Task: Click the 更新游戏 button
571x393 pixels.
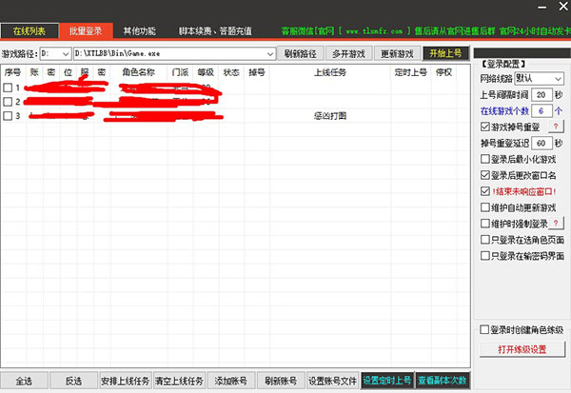Action: click(x=397, y=54)
